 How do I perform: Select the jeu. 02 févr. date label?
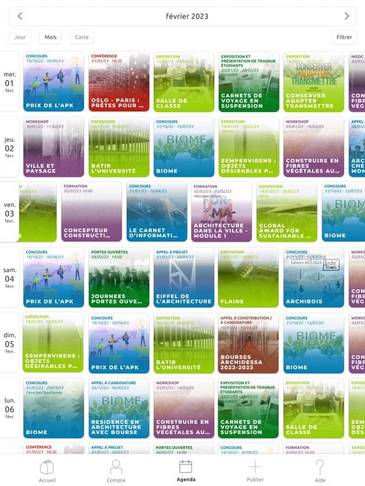tap(10, 147)
